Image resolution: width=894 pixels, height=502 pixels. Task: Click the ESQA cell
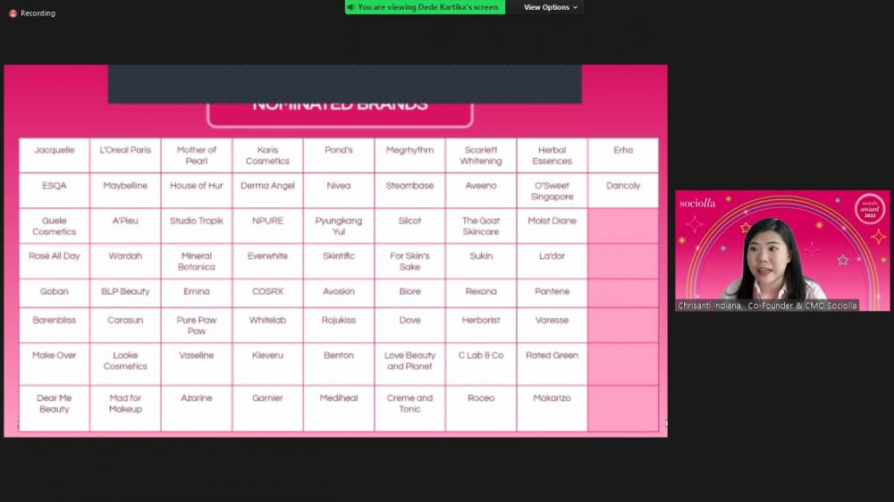55,191
